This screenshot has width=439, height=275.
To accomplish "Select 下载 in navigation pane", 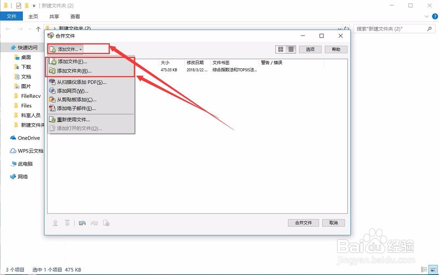I will (26, 67).
